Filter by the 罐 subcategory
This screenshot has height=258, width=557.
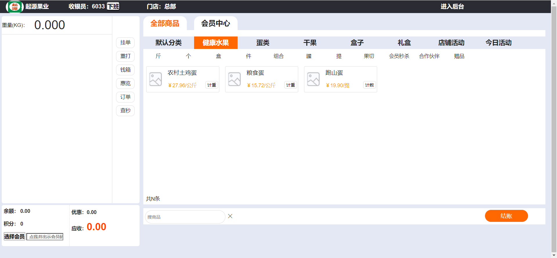[309, 56]
